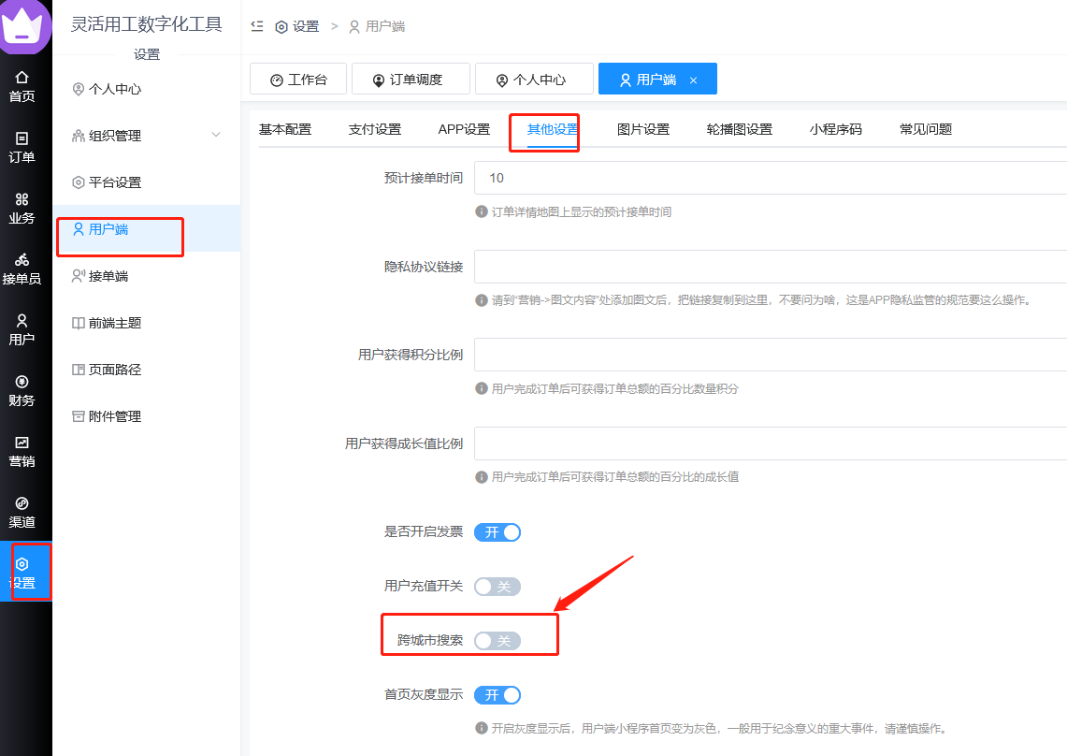Click info icon beside 开启灰度显示后 hint
Viewport: 1067px width, 756px height.
[481, 728]
